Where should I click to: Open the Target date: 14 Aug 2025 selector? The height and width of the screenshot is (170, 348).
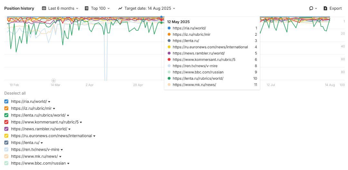coord(150,8)
